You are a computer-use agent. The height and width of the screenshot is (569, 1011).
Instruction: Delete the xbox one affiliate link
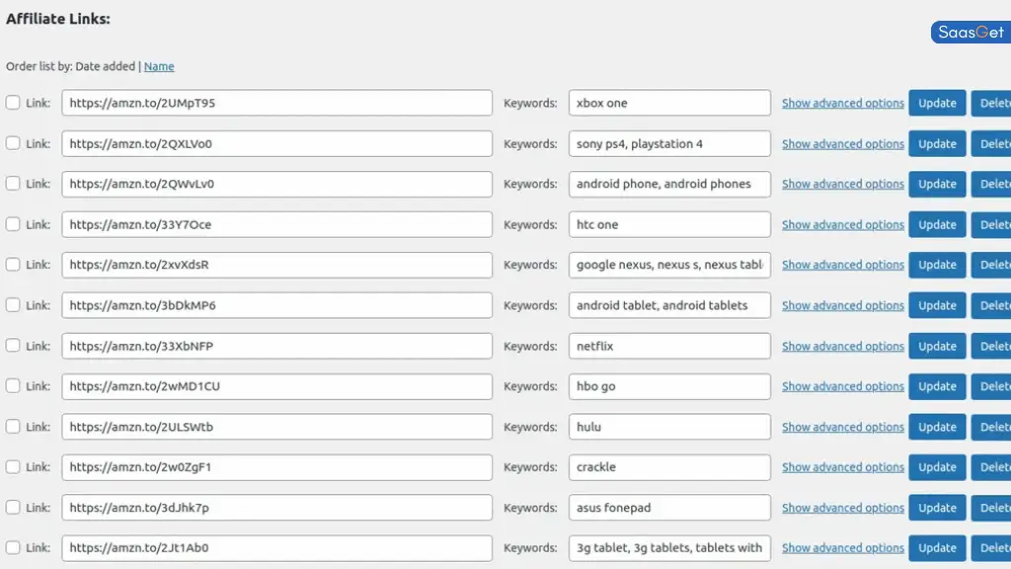[991, 103]
